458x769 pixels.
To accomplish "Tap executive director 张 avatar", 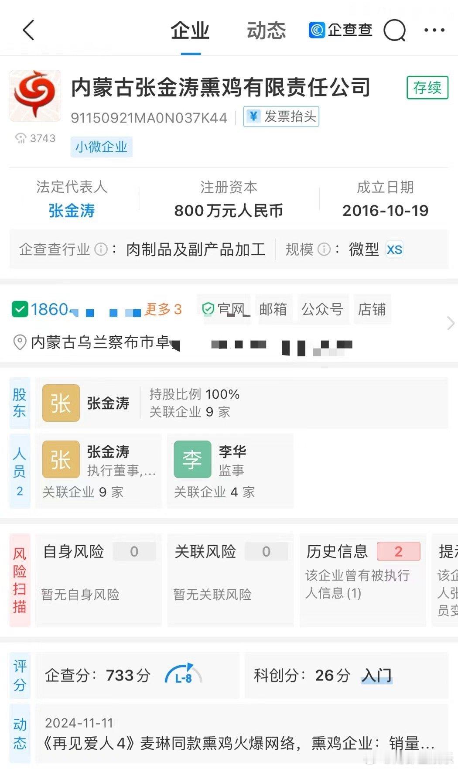I will click(x=61, y=459).
